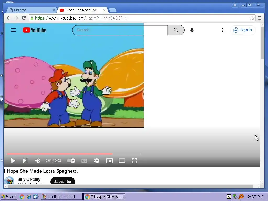Start voice search with microphone icon
Screen dimensions: 268x201
[x=192, y=30]
